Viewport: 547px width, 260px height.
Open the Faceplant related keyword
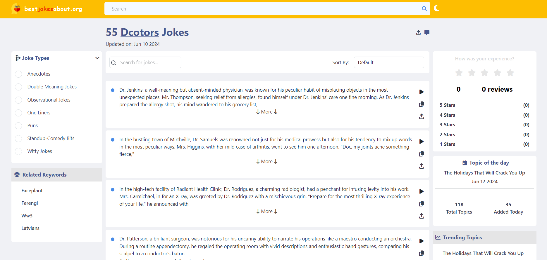coord(32,191)
